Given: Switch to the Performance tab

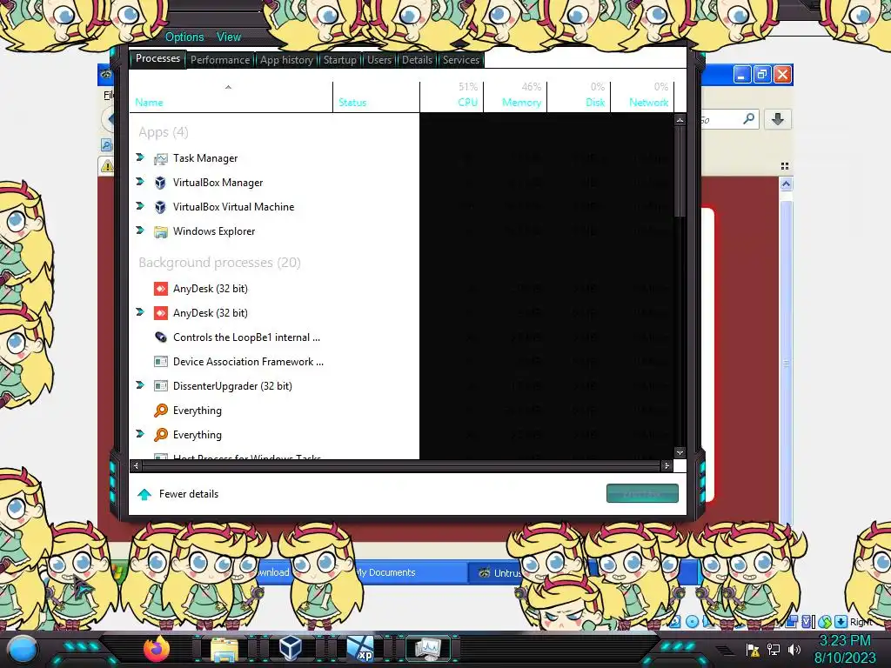Looking at the screenshot, I should (x=220, y=60).
